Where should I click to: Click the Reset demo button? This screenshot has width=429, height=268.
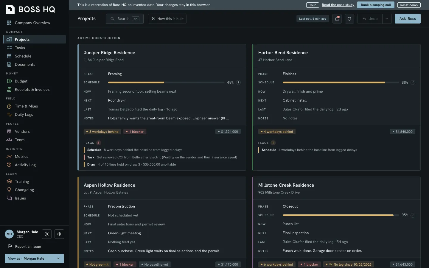409,5
